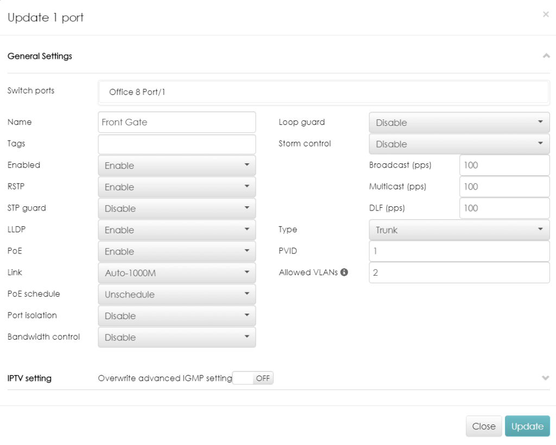
Task: Close dialog with the X icon
Action: 546,15
